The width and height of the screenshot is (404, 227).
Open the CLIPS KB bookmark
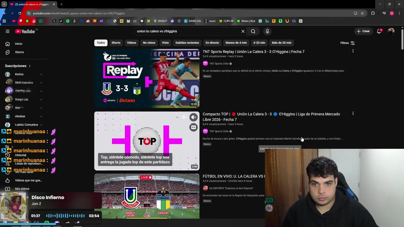click(226, 21)
